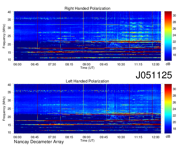This screenshot has height=145, width=179.
Task: Click the "Nancay Decameter Array" caption
Action: coord(39,142)
